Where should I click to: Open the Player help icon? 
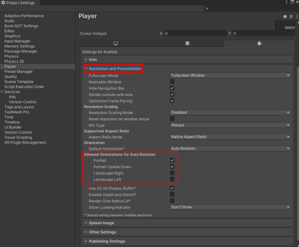tap(285, 16)
